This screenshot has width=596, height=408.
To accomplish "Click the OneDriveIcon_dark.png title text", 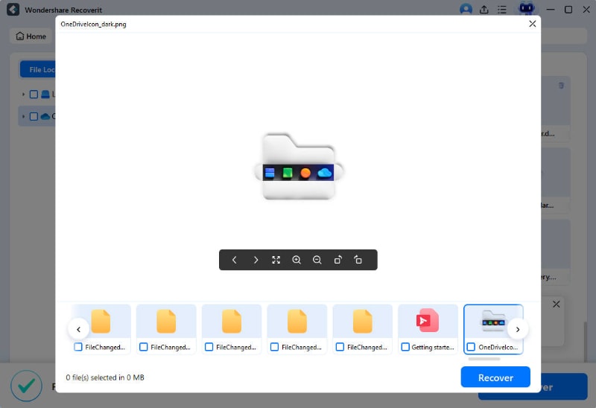I will click(94, 25).
